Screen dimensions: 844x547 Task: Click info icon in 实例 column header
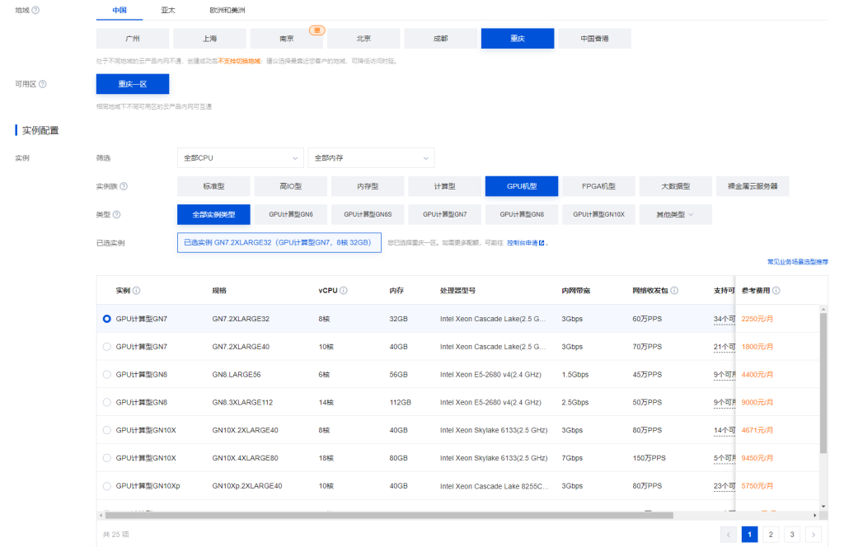(x=137, y=291)
